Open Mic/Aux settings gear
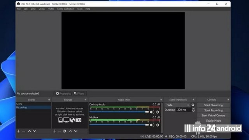 click(158, 125)
